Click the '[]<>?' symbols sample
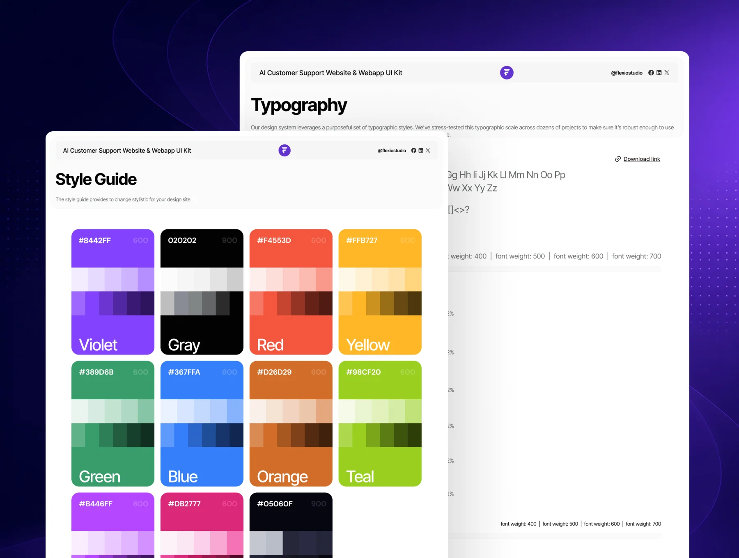This screenshot has width=739, height=558. click(459, 210)
